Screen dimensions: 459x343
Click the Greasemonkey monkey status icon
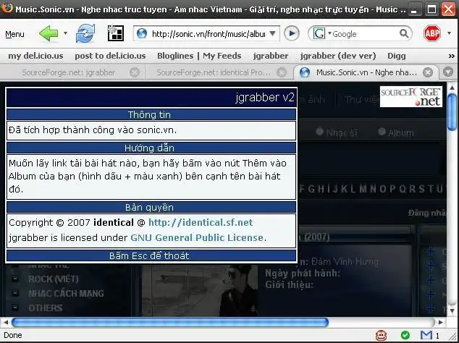pos(381,335)
